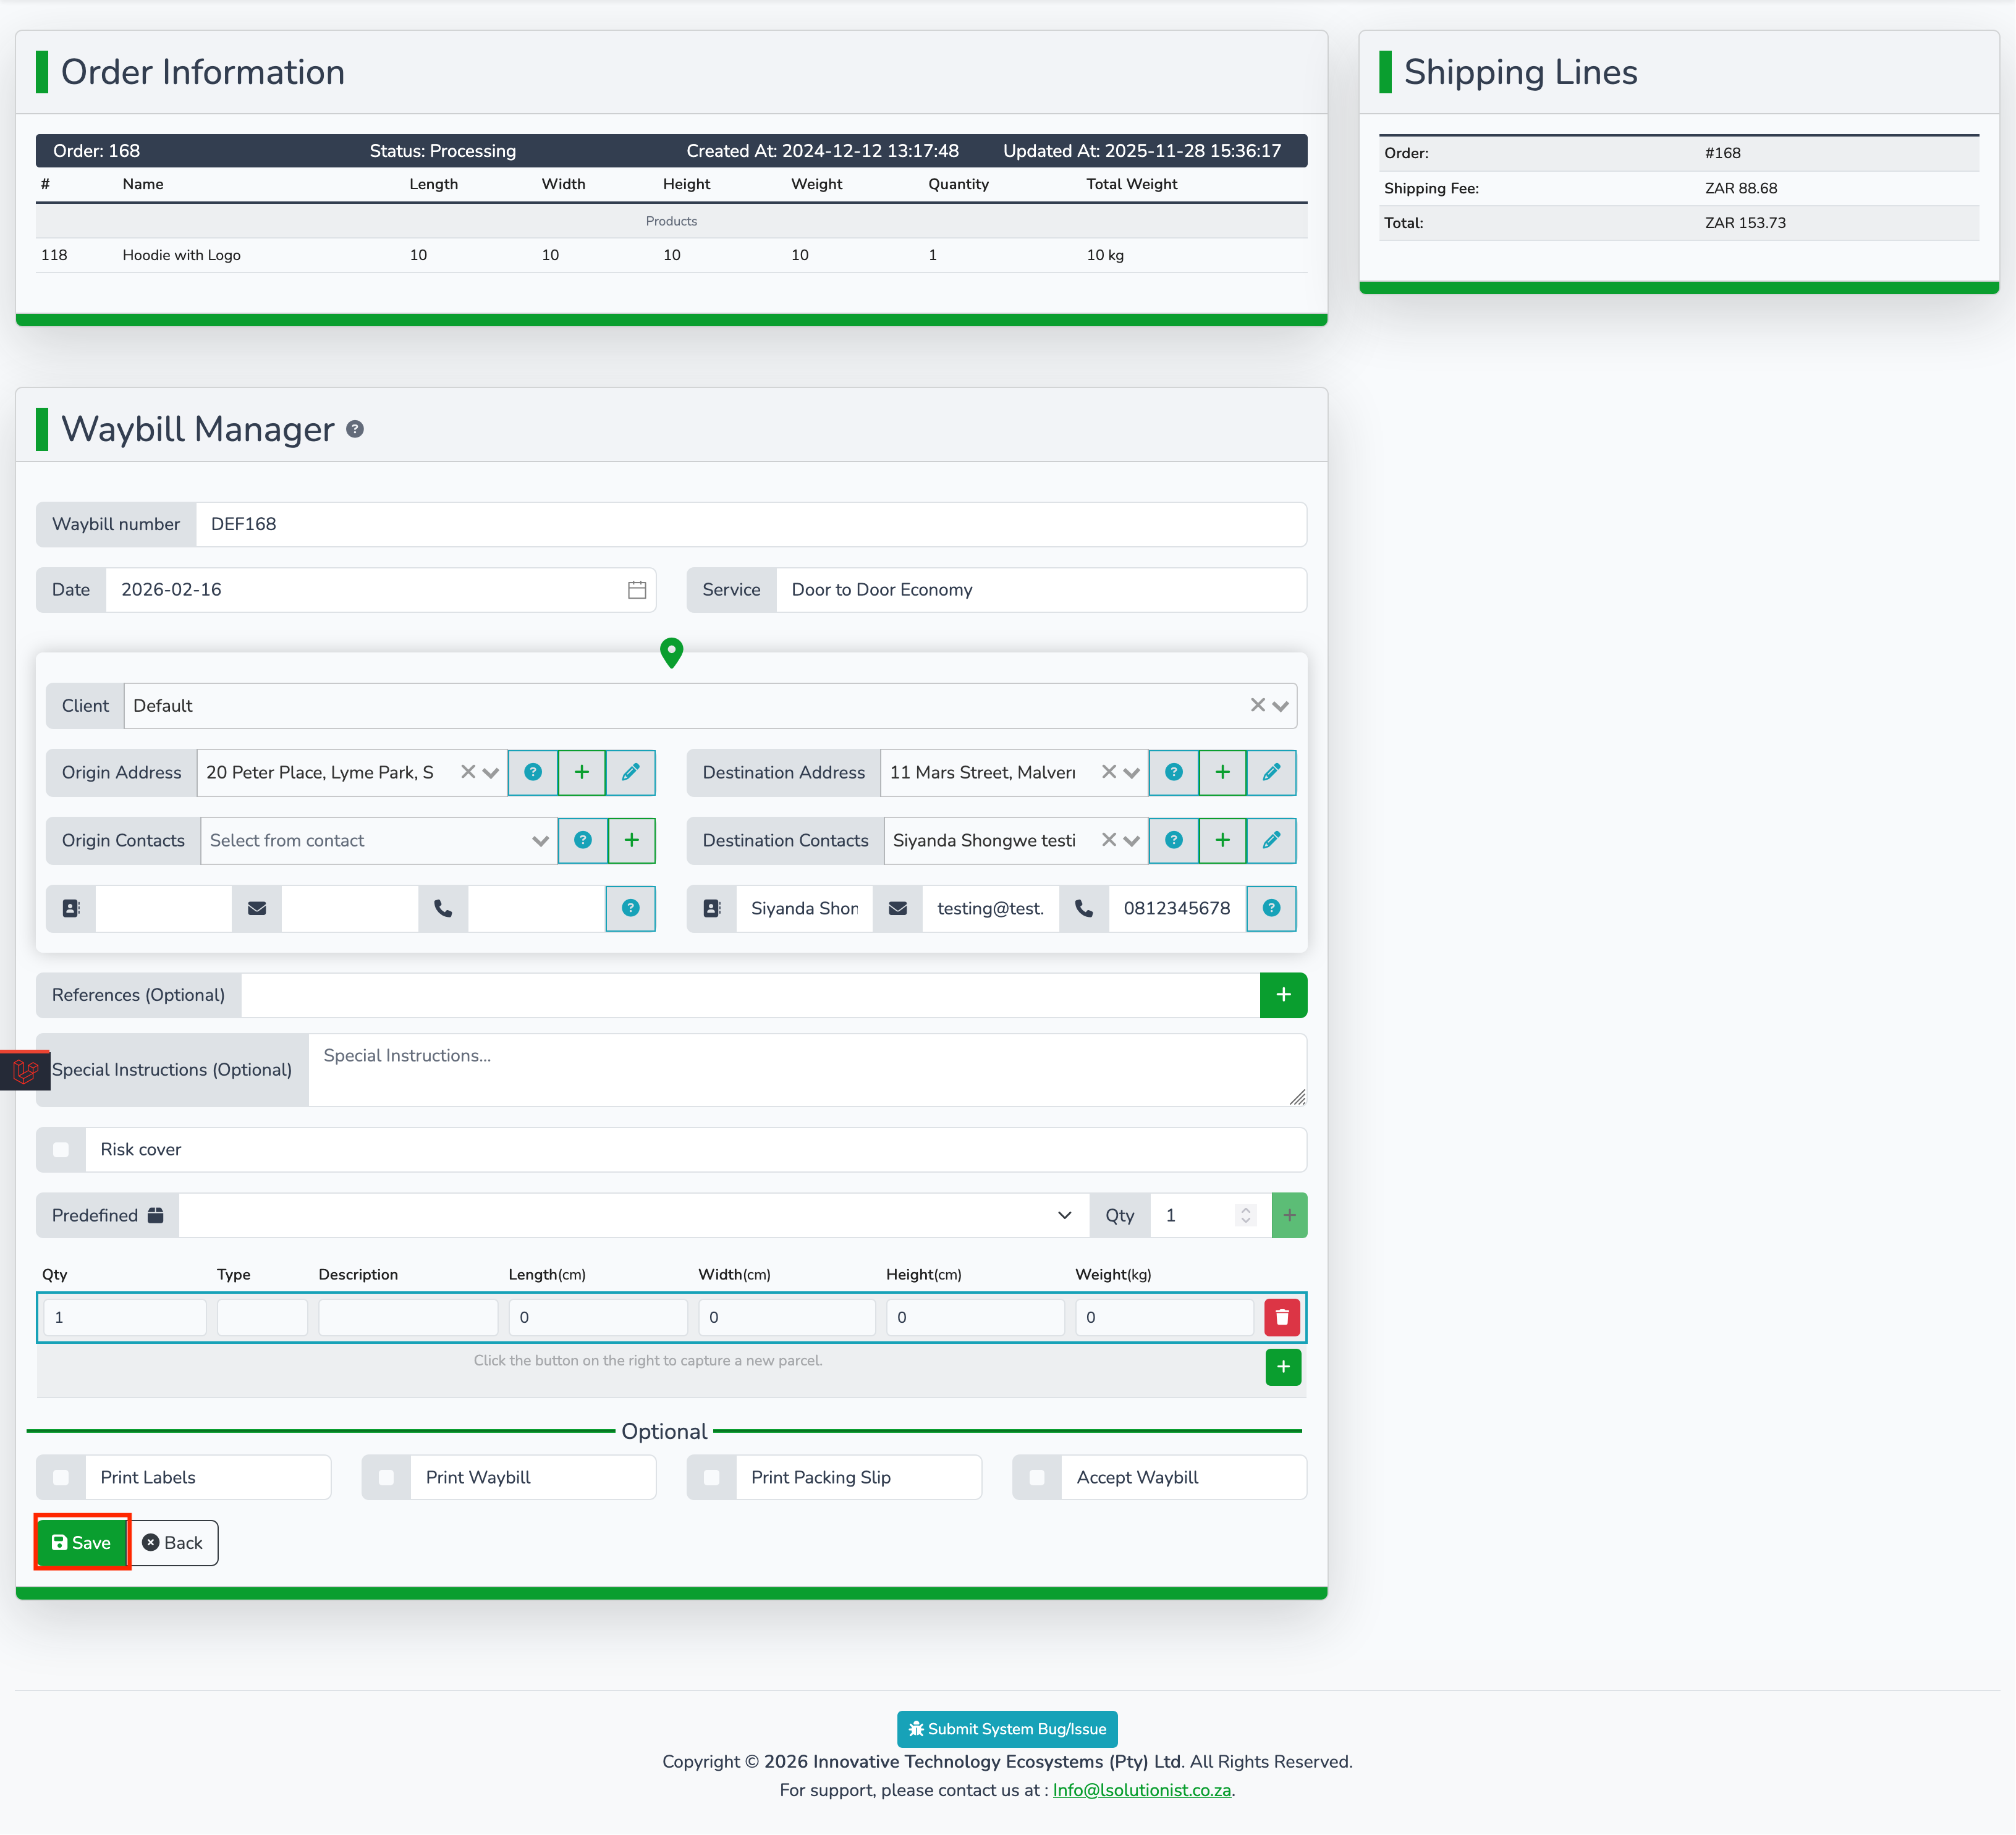Expand the Destination Contacts dropdown

coord(1132,842)
